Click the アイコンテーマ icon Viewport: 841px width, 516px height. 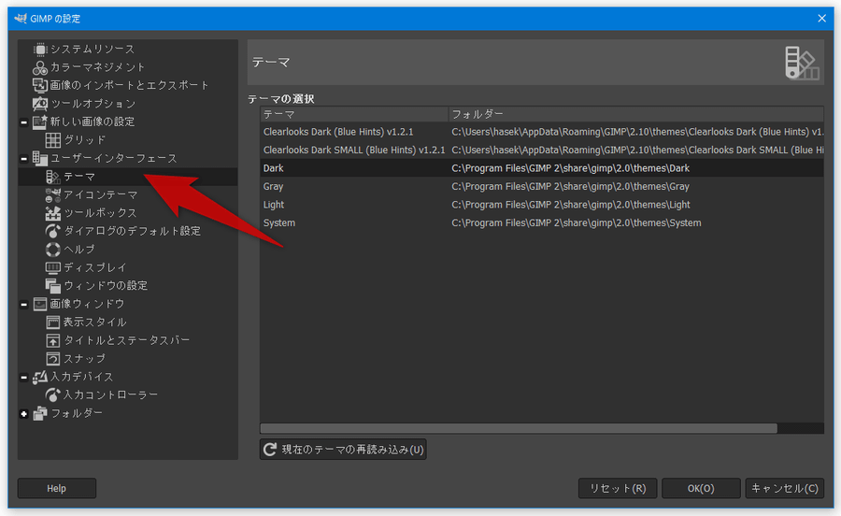pyautogui.click(x=53, y=195)
